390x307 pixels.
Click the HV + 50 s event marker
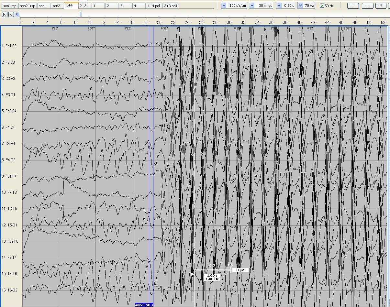144,305
